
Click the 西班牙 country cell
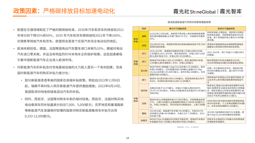(144, 120)
